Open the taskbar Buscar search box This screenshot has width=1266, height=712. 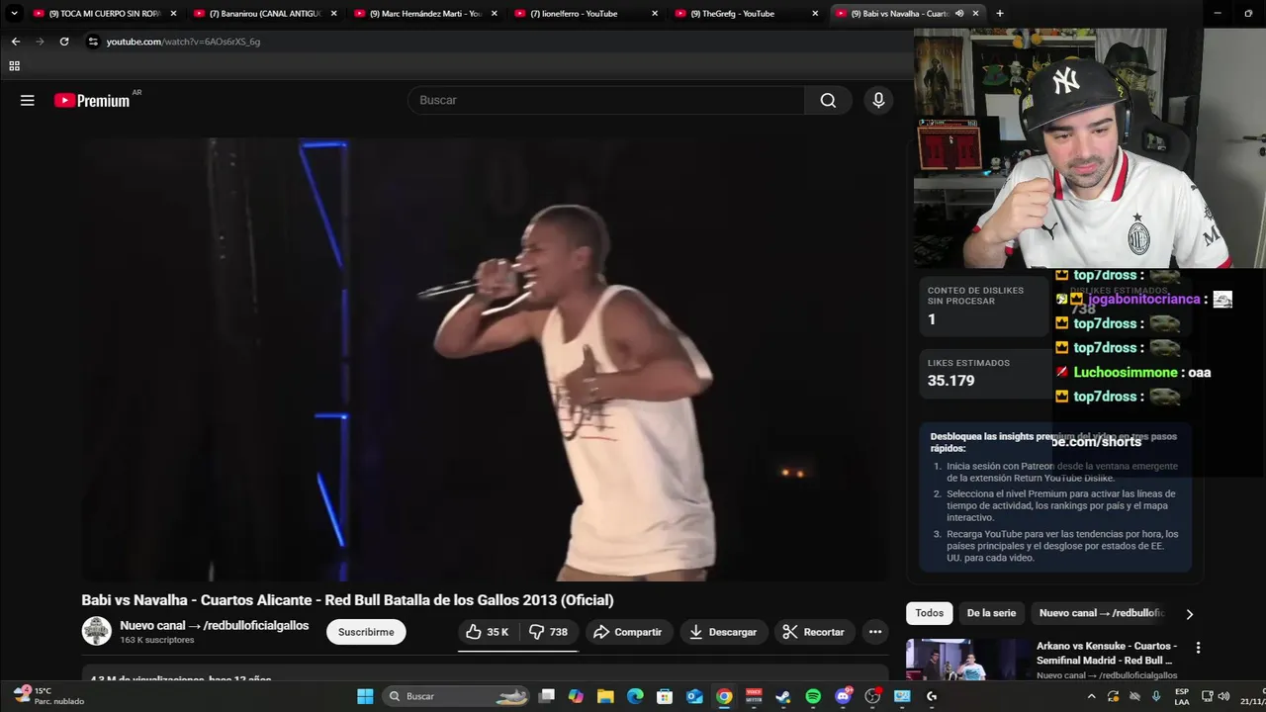coord(456,696)
